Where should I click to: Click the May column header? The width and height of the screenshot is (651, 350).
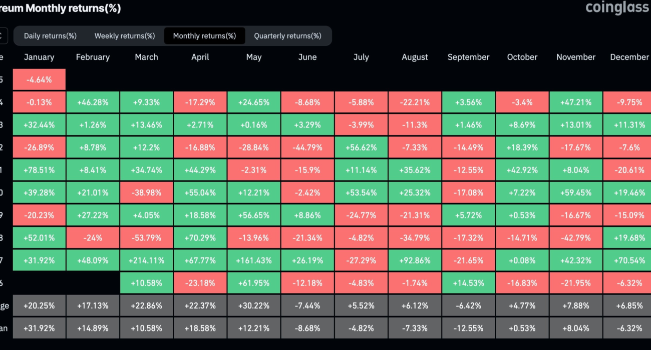[x=254, y=57]
